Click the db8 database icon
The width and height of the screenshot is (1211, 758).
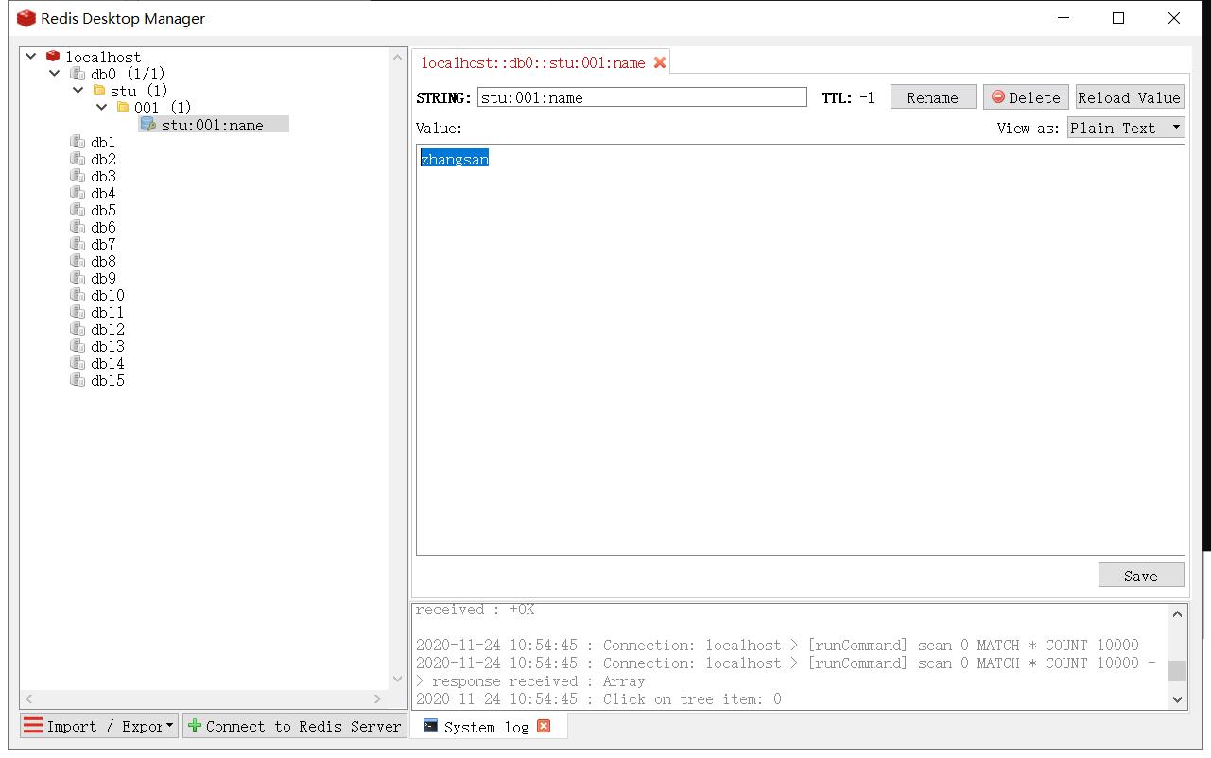78,261
